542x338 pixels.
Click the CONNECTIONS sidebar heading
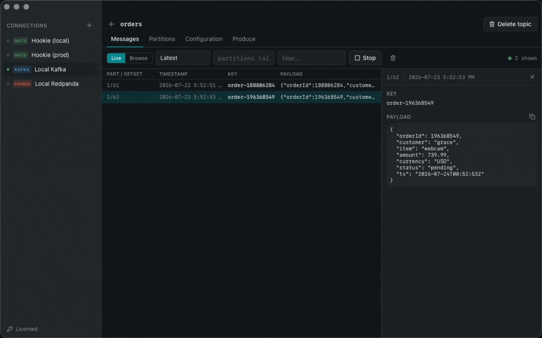[27, 26]
